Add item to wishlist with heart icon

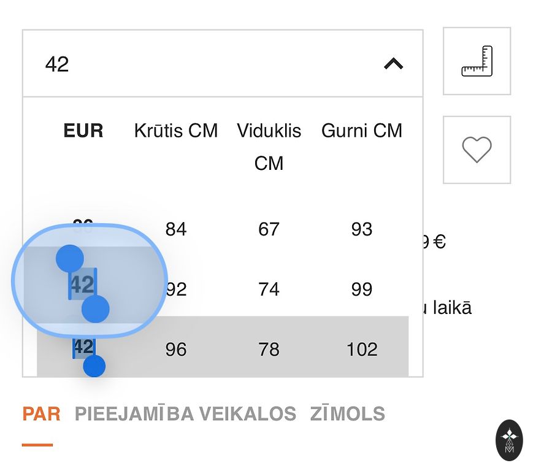pyautogui.click(x=477, y=150)
